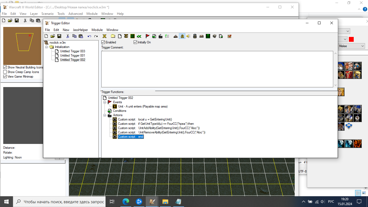Open Object Editor helmet icon
The image size is (368, 207).
tap(195, 36)
